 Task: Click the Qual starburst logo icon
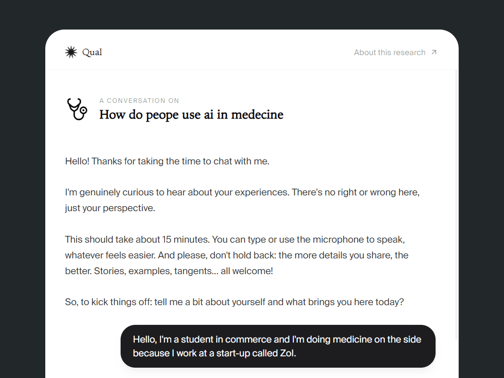coord(71,52)
